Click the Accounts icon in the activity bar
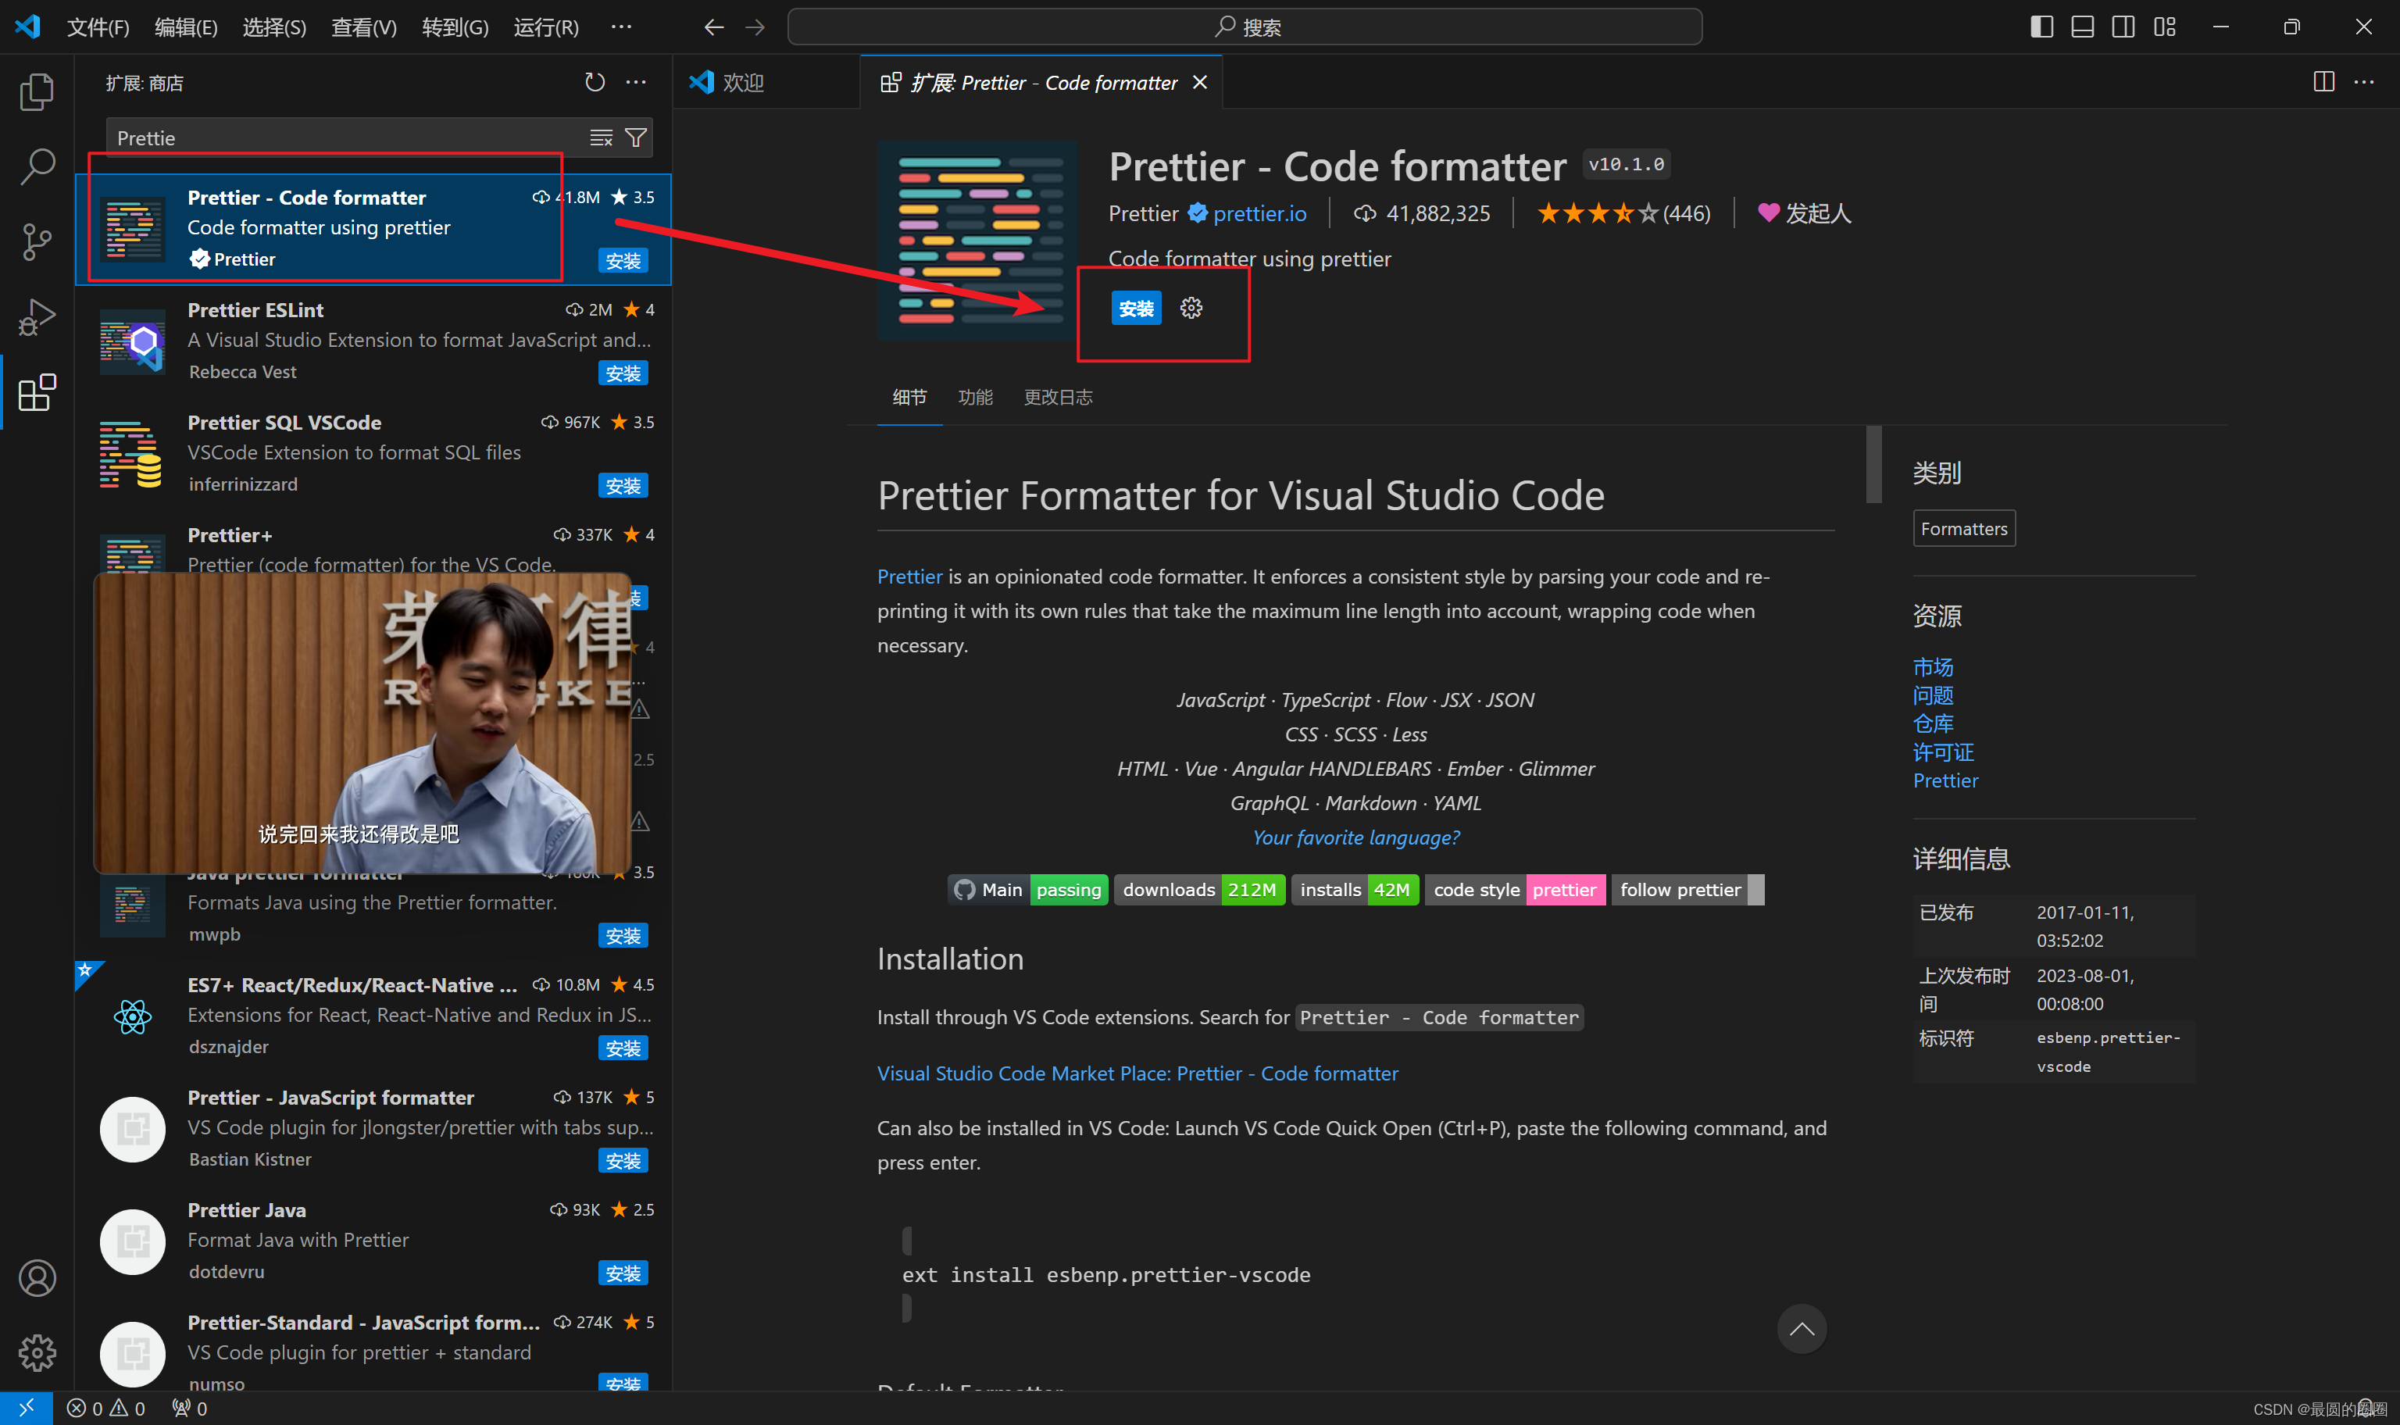 click(37, 1278)
